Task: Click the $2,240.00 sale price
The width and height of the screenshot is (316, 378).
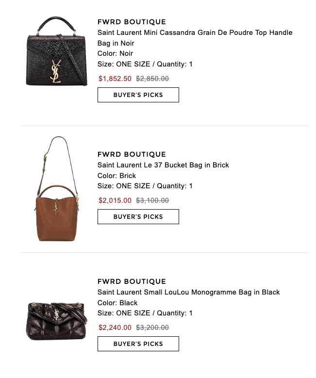Action: tap(115, 328)
